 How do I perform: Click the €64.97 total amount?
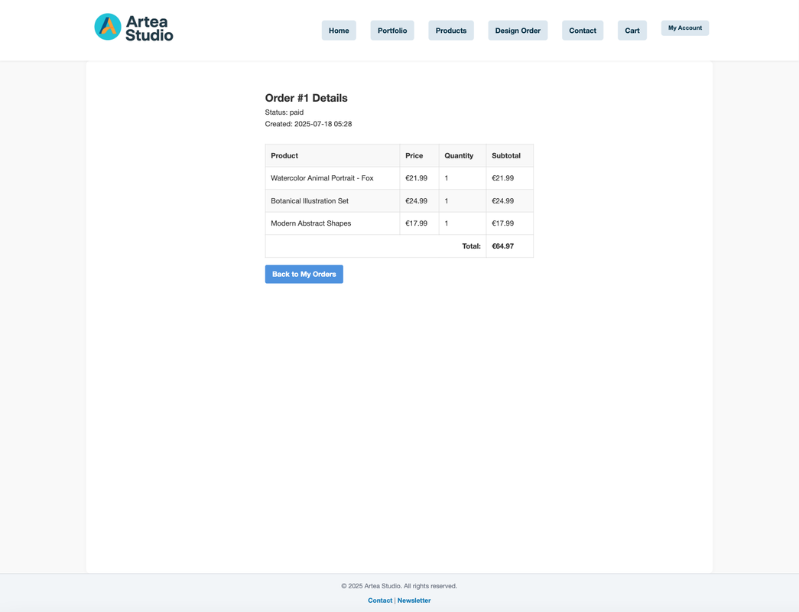(x=503, y=246)
